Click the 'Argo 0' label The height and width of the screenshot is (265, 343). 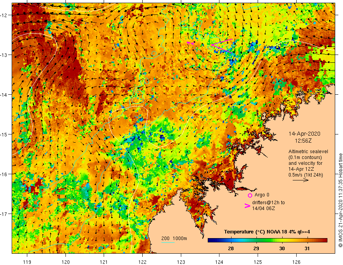point(262,195)
